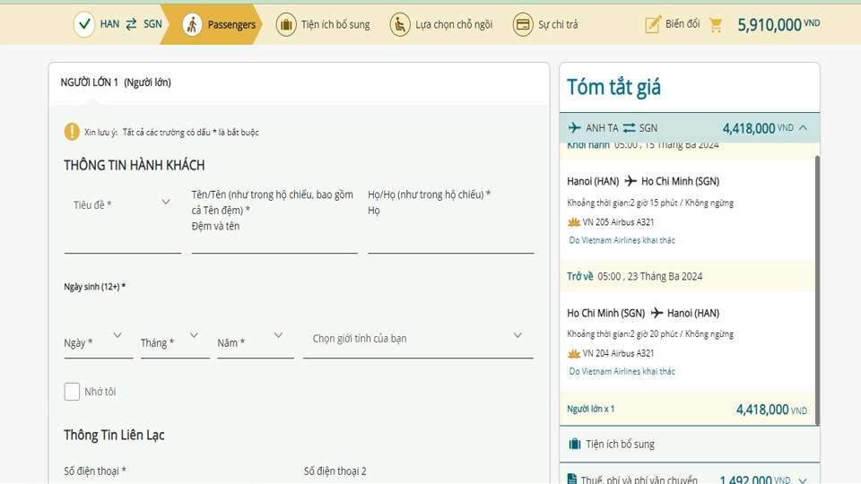Click the credit card icon for Sự chi trả
This screenshot has height=484, width=861.
(x=523, y=25)
